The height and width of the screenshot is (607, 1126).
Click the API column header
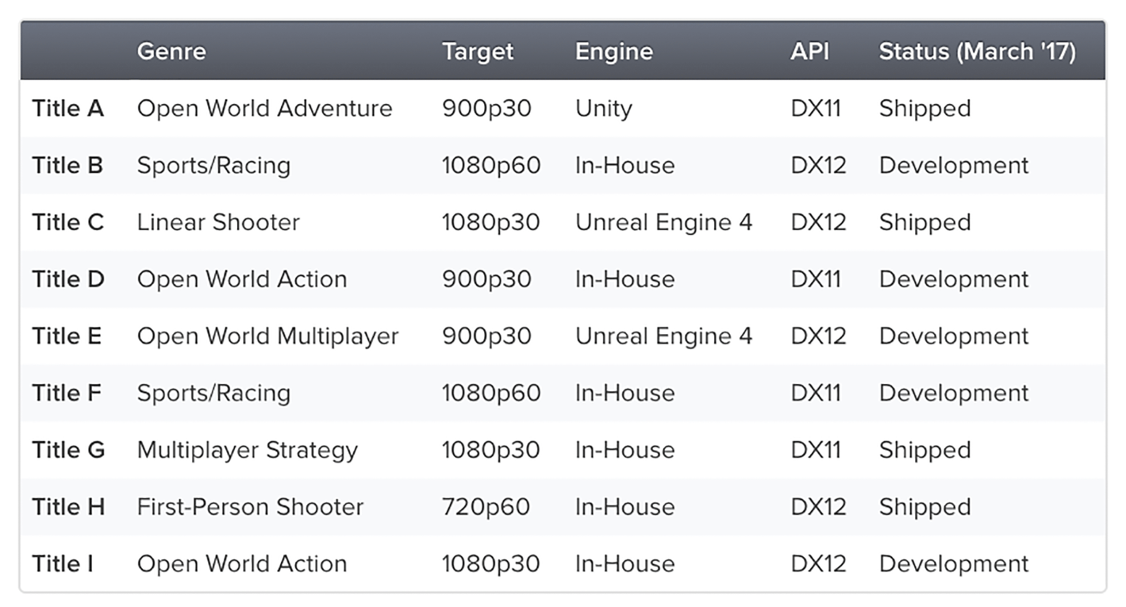pyautogui.click(x=809, y=51)
